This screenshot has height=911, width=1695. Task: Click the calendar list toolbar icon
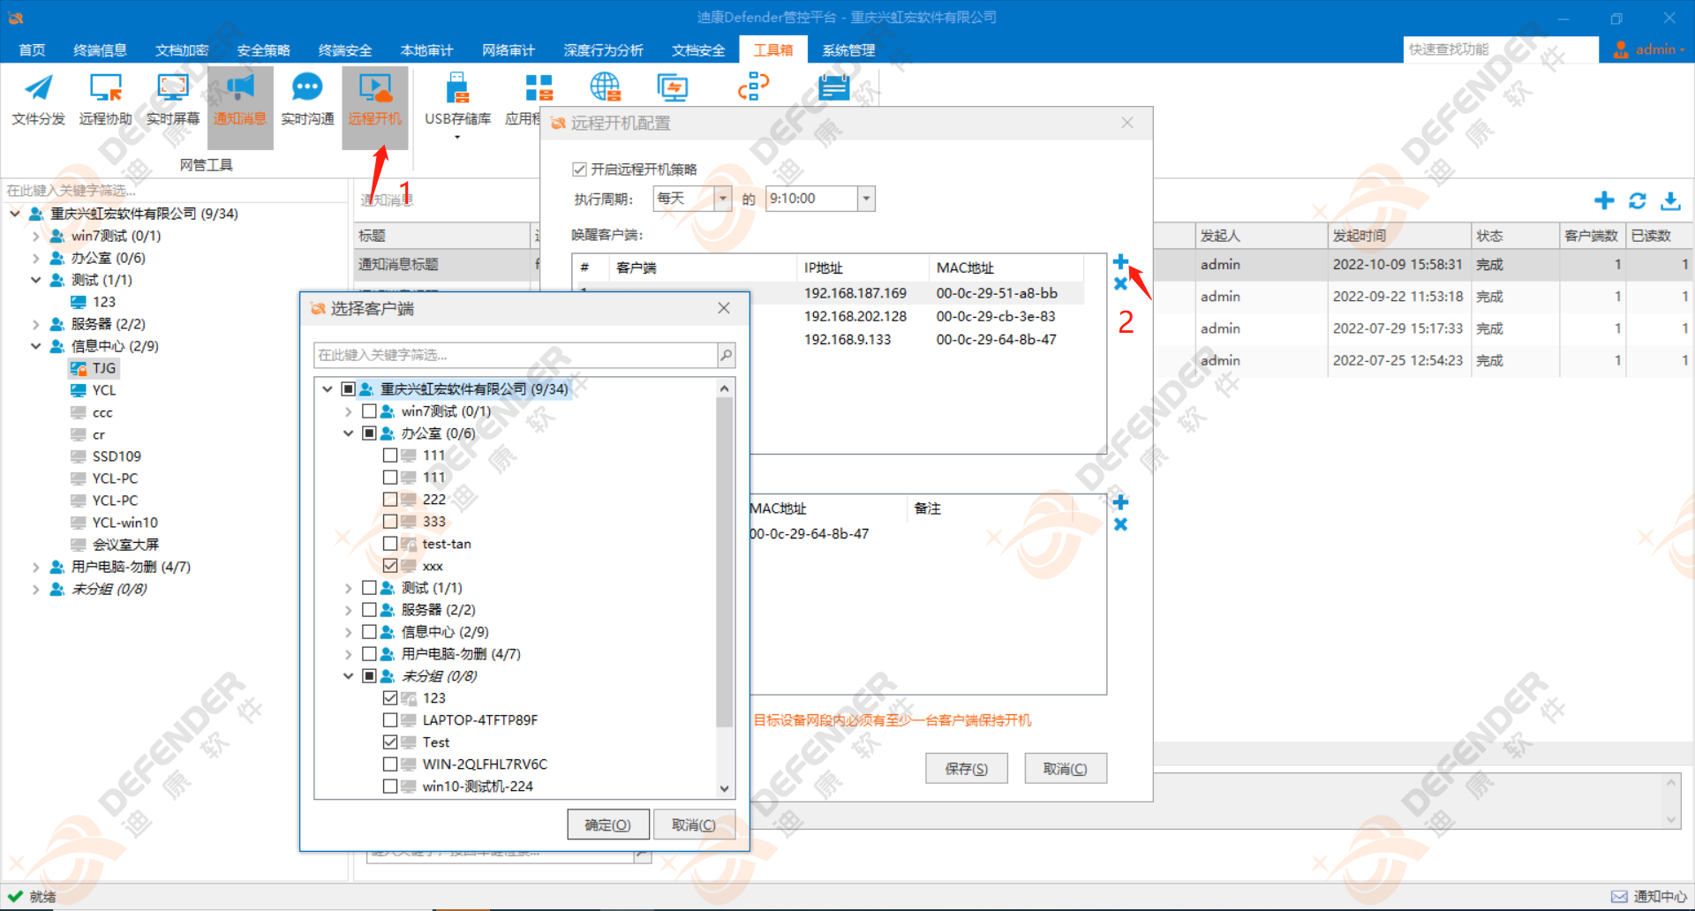pos(833,87)
